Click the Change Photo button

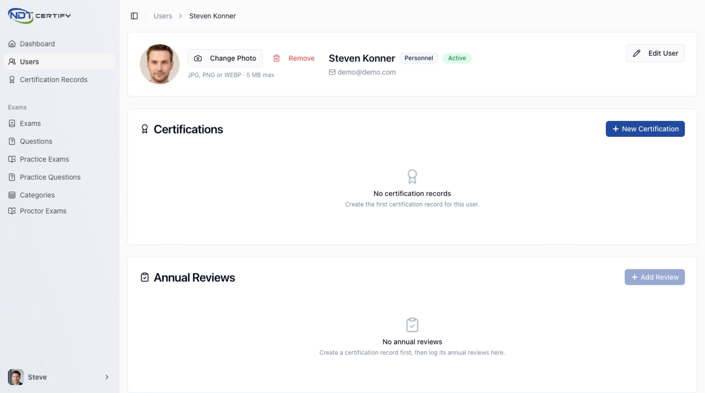pyautogui.click(x=225, y=58)
